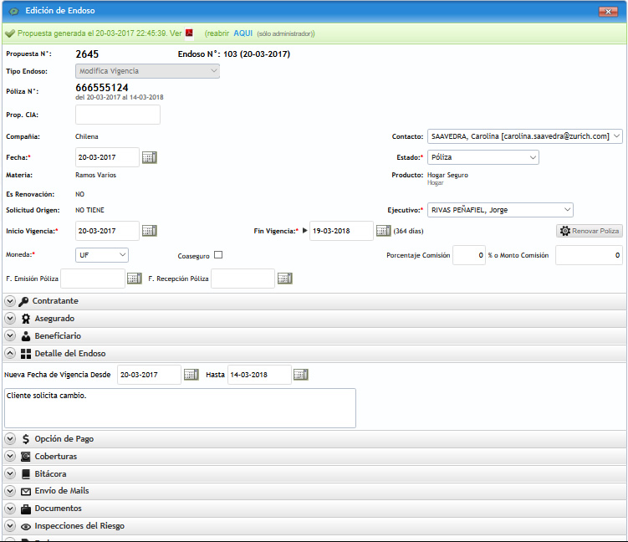Open the Moneda UF dropdown
628x542 pixels.
tap(102, 255)
